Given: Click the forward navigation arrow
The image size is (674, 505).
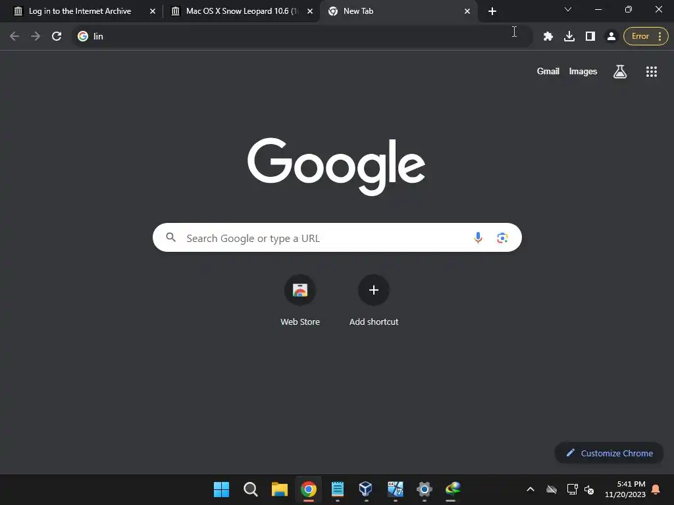Looking at the screenshot, I should (x=36, y=36).
